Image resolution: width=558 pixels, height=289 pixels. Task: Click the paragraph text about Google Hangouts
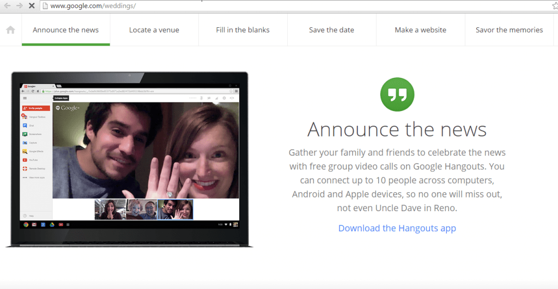397,180
